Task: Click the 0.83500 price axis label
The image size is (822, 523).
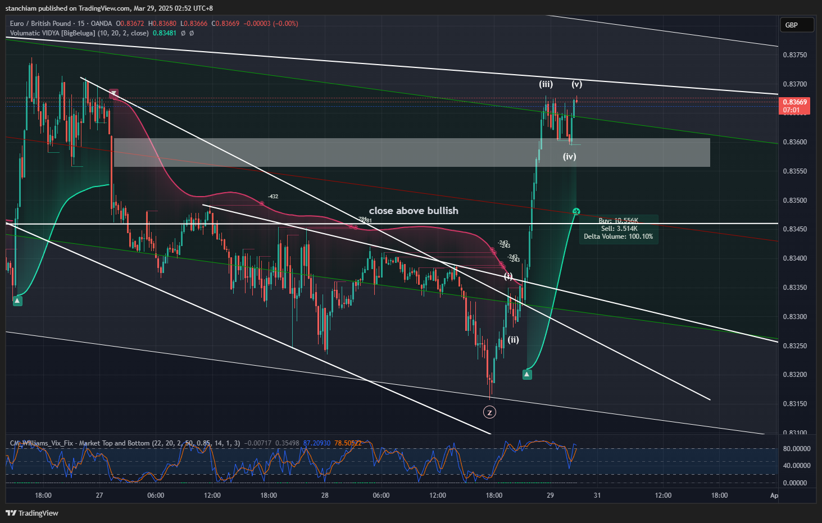Action: (x=795, y=201)
